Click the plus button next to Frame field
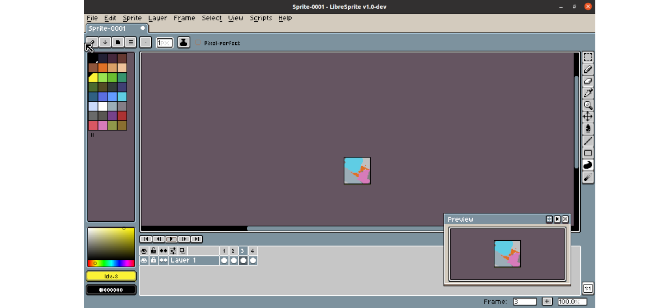This screenshot has width=672, height=308. click(x=547, y=301)
